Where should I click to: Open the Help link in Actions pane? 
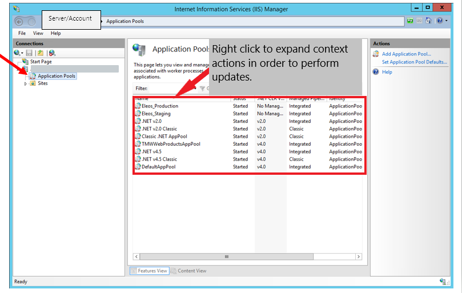click(x=387, y=72)
